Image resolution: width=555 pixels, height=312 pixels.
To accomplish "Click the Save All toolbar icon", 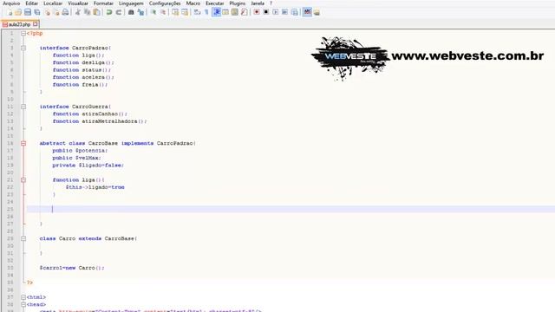I will click(x=37, y=12).
